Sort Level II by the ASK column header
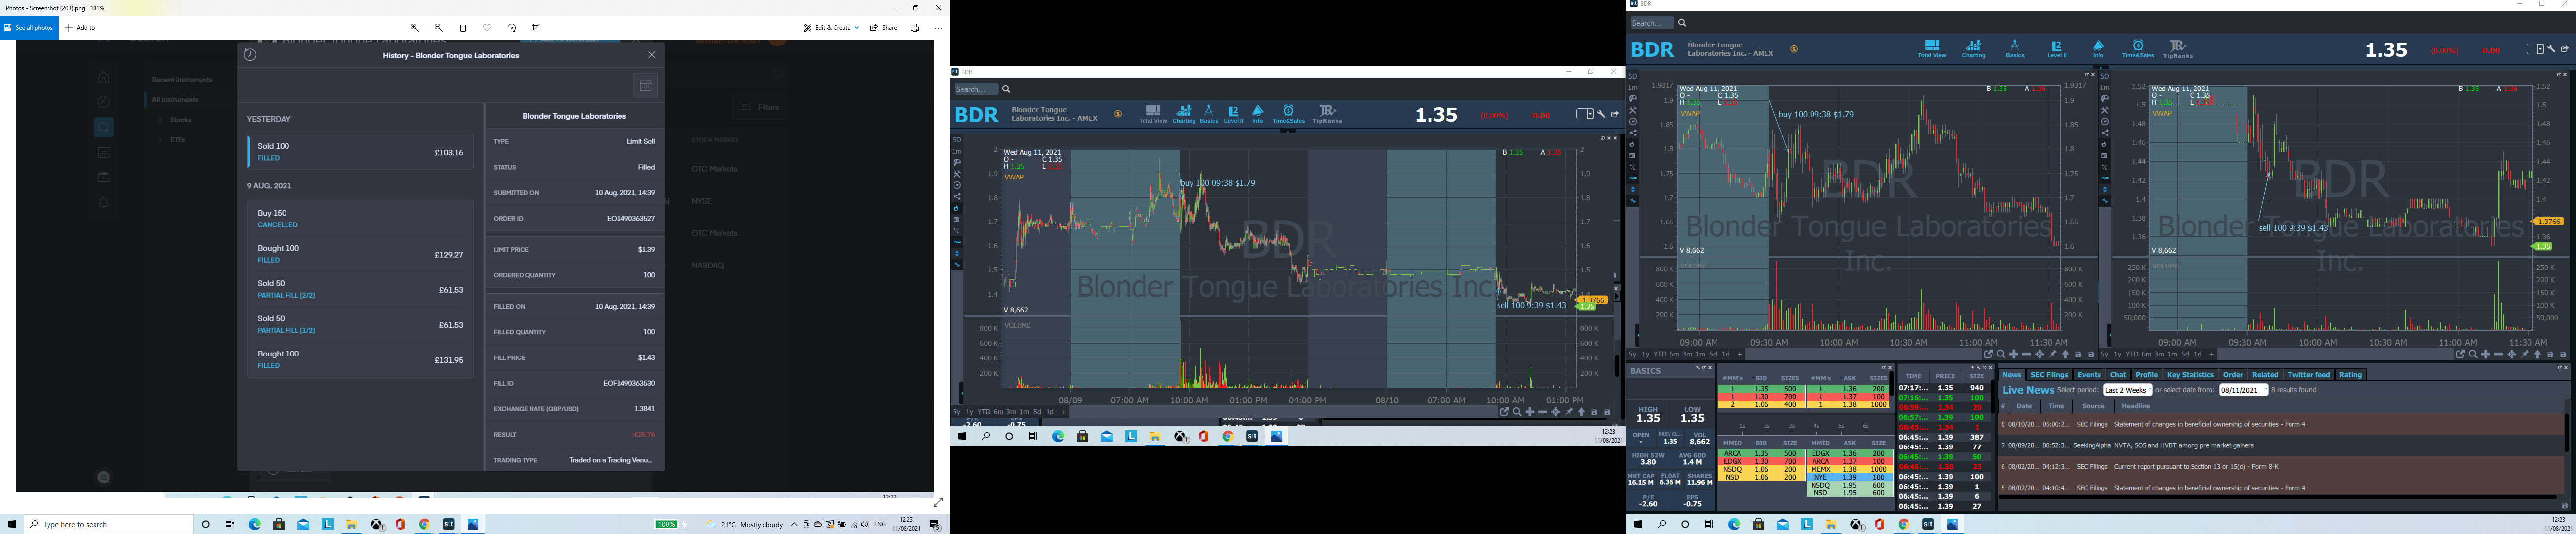2576x534 pixels. click(1850, 378)
